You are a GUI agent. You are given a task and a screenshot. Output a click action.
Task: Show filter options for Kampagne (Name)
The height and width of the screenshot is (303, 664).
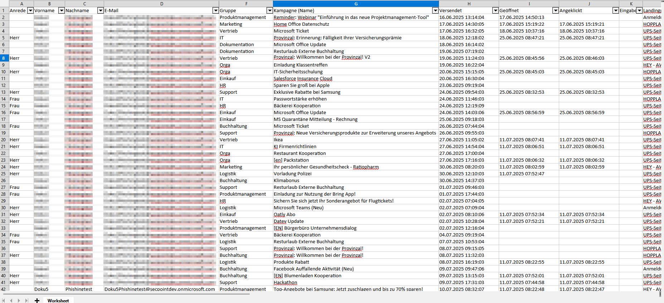click(x=435, y=11)
